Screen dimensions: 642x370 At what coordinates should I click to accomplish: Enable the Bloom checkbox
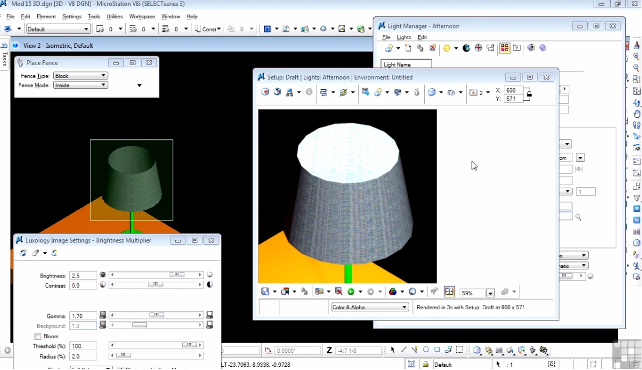click(38, 337)
